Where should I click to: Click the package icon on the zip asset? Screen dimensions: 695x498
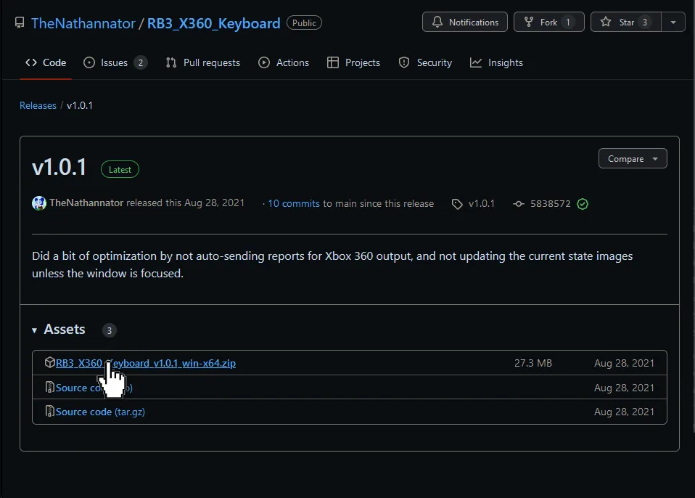(x=50, y=362)
